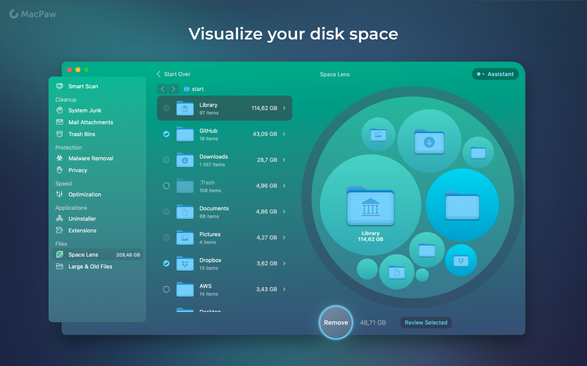Click the Privacy hand icon
This screenshot has width=587, height=366.
(x=60, y=170)
